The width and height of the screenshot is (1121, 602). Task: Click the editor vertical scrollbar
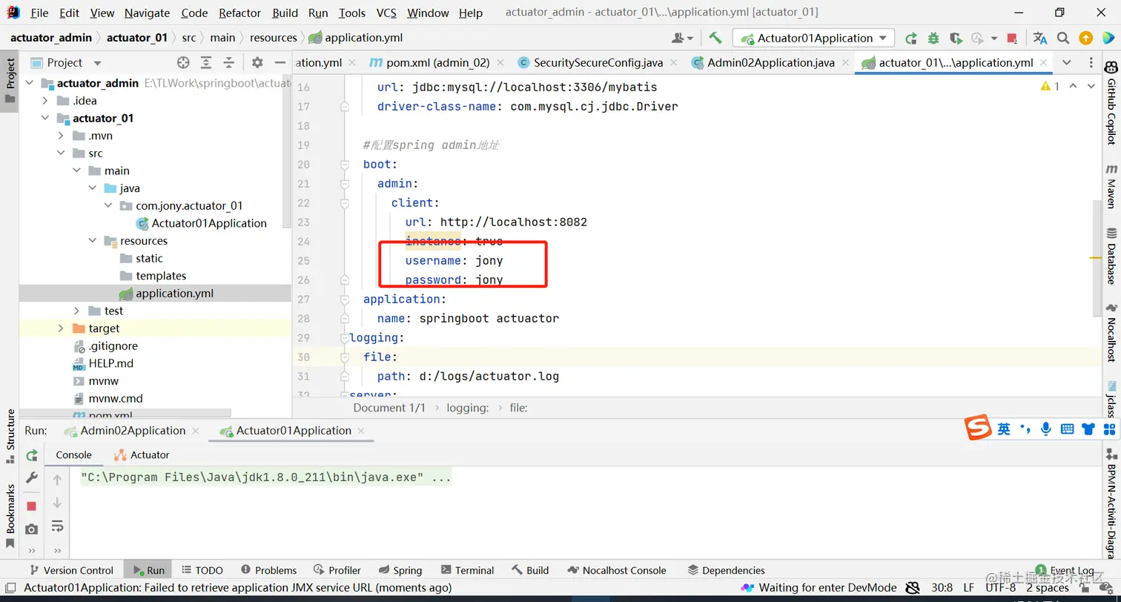1097,259
